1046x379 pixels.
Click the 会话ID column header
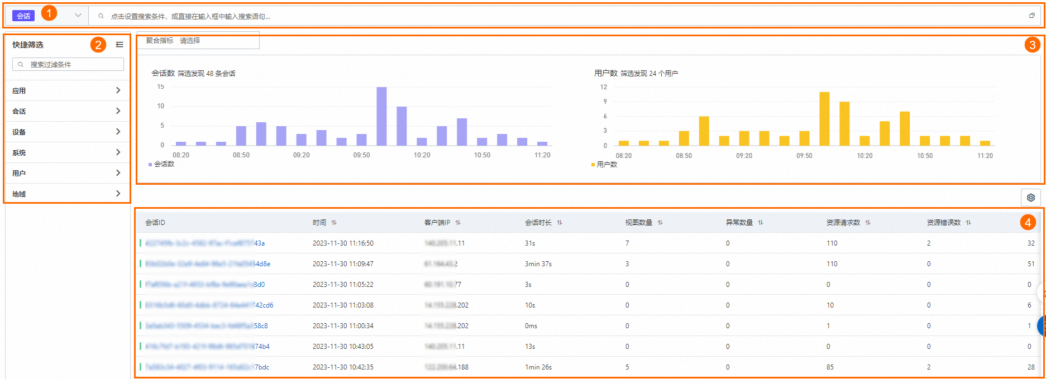click(155, 223)
